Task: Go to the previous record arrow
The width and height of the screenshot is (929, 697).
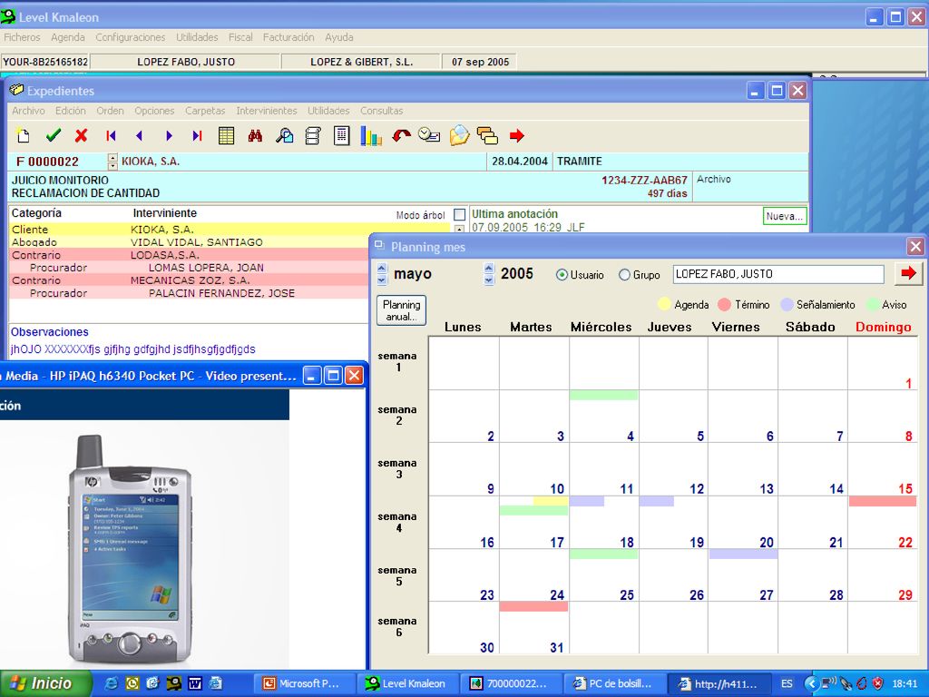Action: (139, 136)
